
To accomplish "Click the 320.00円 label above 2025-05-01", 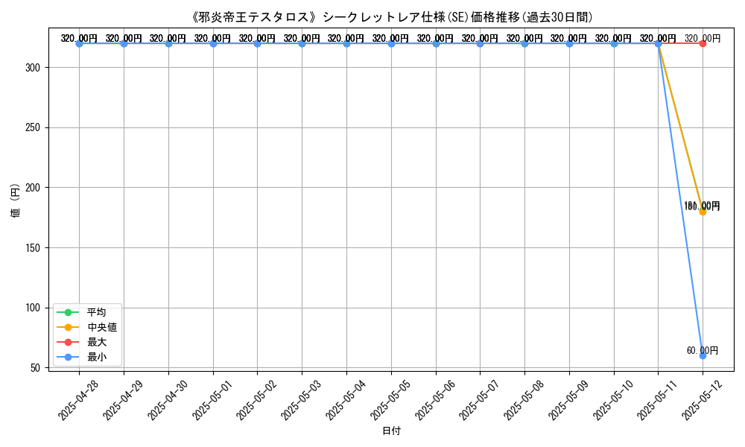I will click(213, 39).
